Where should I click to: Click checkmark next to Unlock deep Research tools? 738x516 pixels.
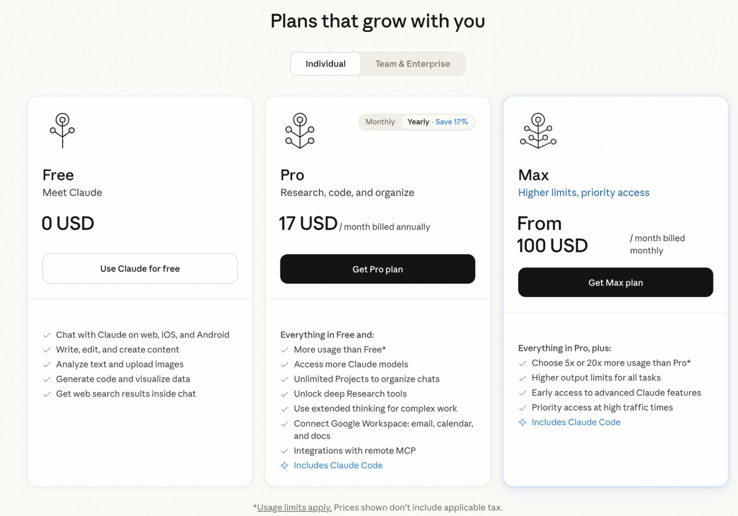284,394
